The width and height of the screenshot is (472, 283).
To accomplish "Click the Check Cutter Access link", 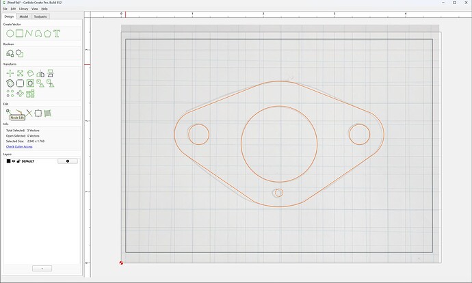I will [x=19, y=146].
